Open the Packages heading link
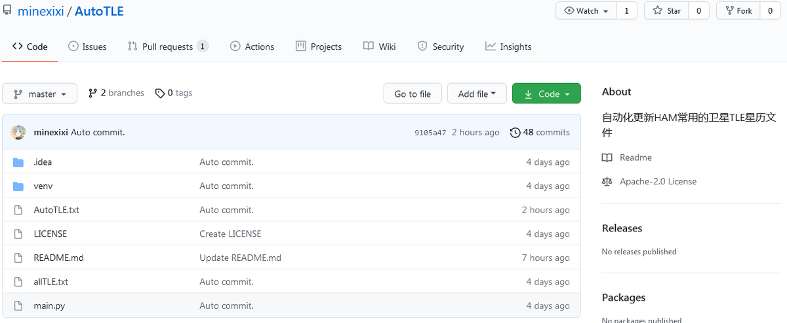The image size is (787, 323). click(x=624, y=297)
